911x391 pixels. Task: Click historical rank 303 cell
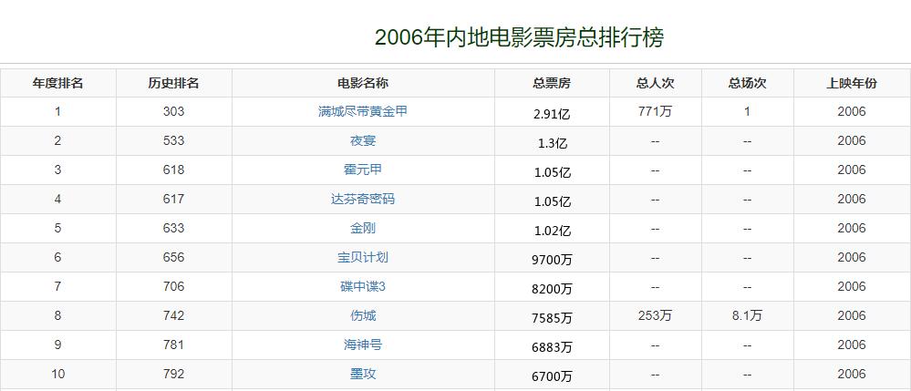[173, 111]
